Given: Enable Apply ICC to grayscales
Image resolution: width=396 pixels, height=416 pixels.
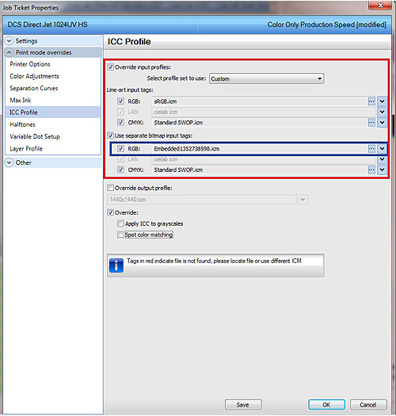Looking at the screenshot, I should point(120,223).
